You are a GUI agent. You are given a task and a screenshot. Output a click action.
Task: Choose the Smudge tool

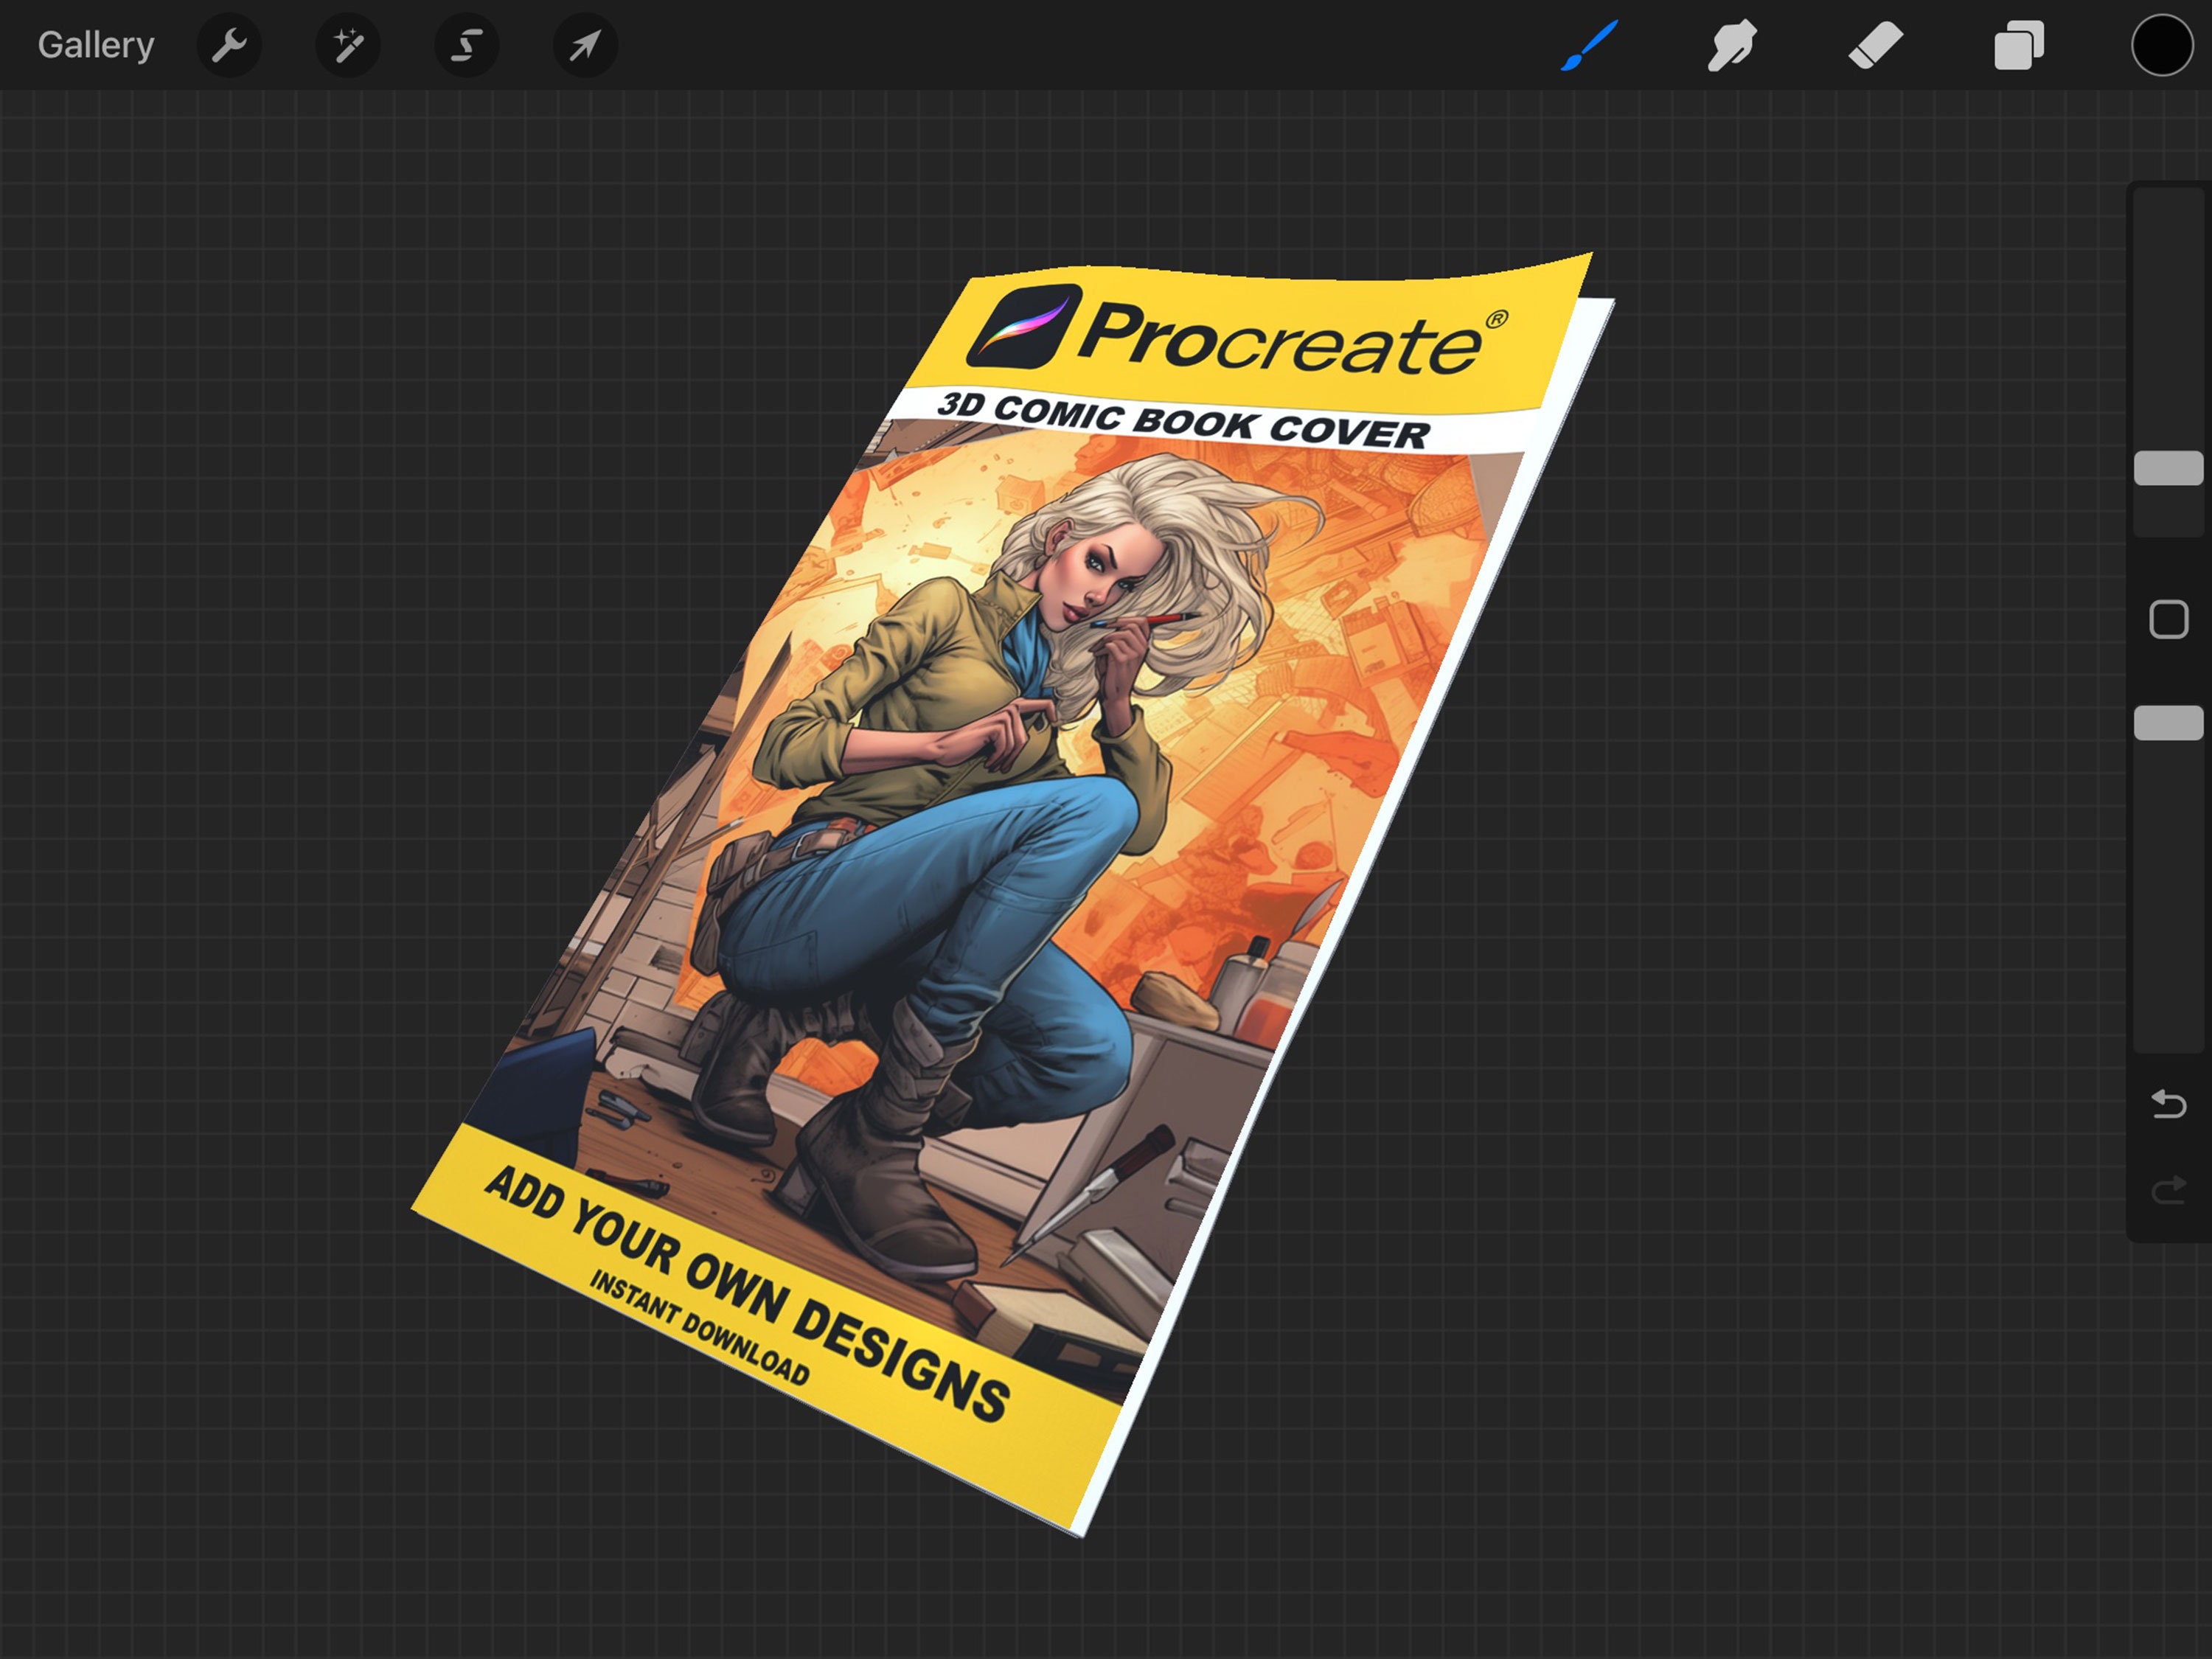(x=1731, y=45)
